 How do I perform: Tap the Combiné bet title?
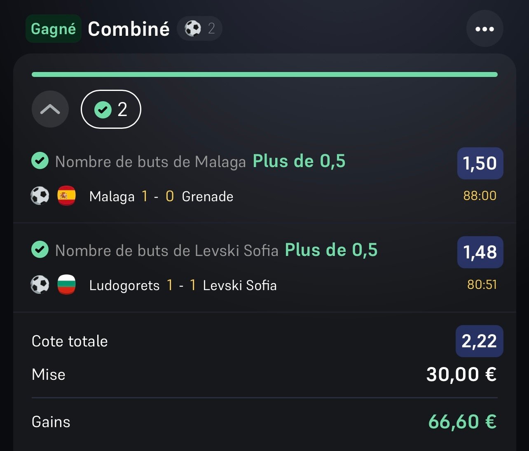(129, 29)
